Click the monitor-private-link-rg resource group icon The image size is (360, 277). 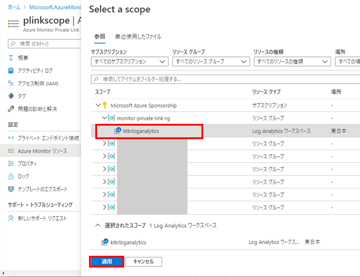(112, 118)
